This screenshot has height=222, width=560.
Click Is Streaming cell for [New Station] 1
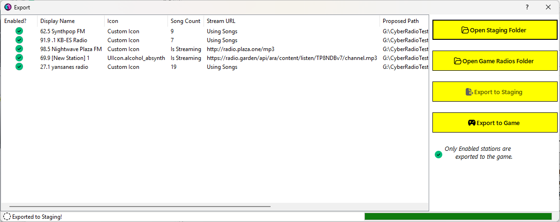[x=186, y=58]
